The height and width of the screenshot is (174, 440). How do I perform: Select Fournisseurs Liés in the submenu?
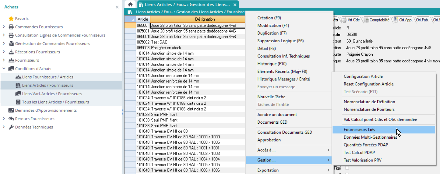359,129
